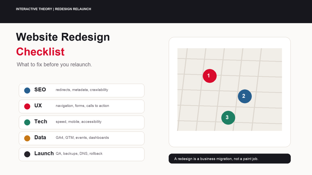Image resolution: width=312 pixels, height=175 pixels.
Task: Click the blue dot beside SEO
Action: point(27,91)
